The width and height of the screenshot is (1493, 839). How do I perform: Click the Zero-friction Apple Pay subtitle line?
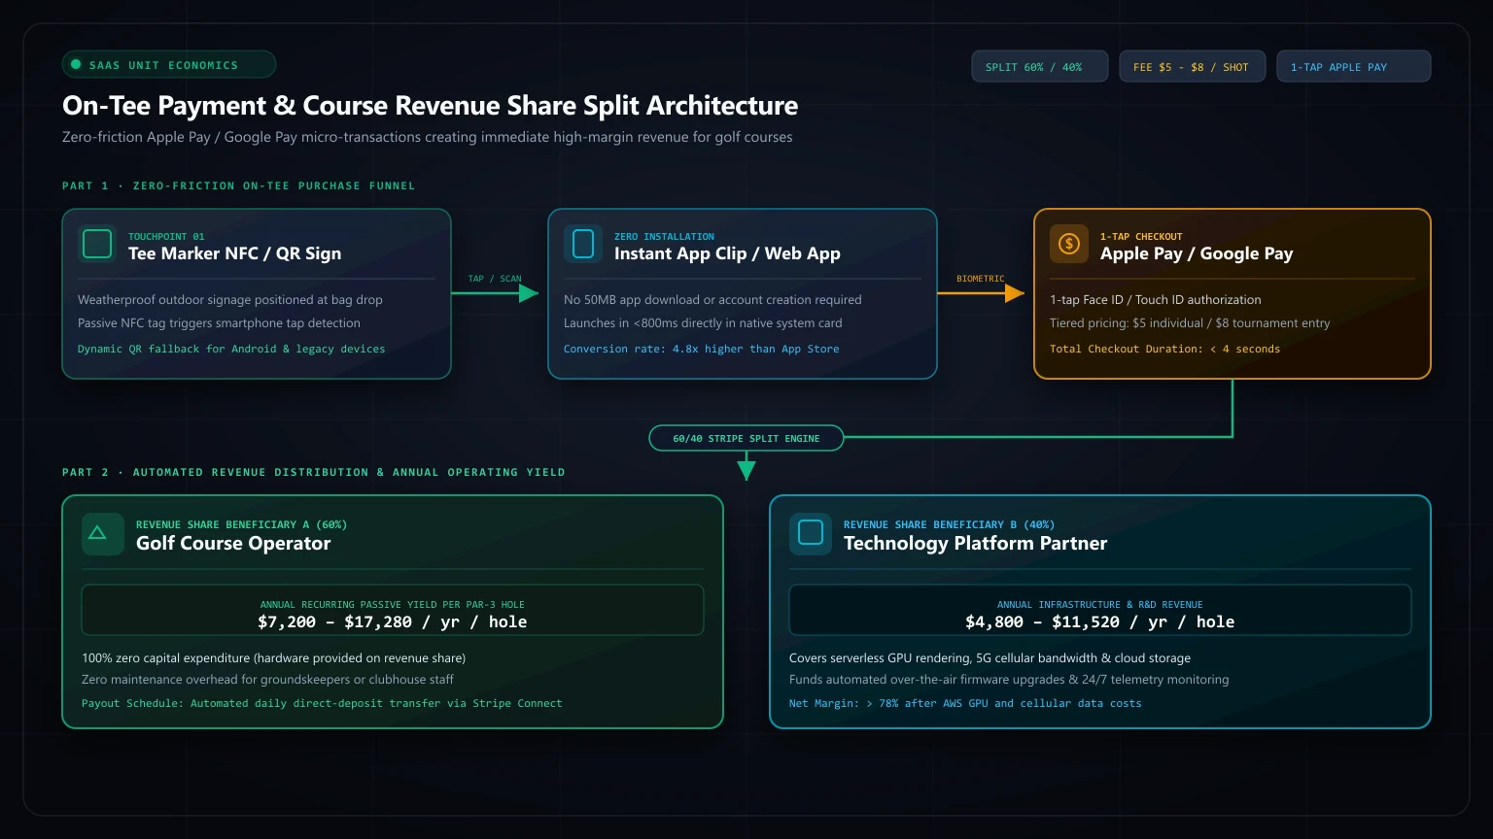coord(427,137)
